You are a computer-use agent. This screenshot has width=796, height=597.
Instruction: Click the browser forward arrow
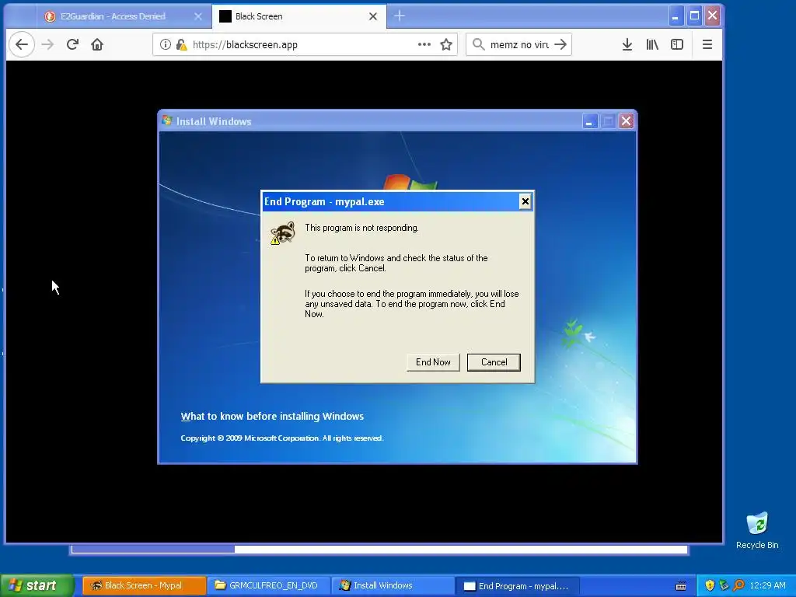47,44
